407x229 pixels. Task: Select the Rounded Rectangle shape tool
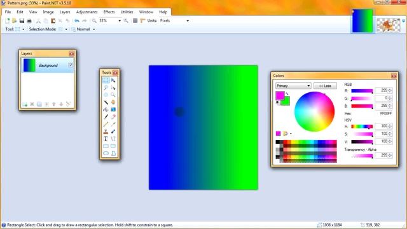(113, 146)
